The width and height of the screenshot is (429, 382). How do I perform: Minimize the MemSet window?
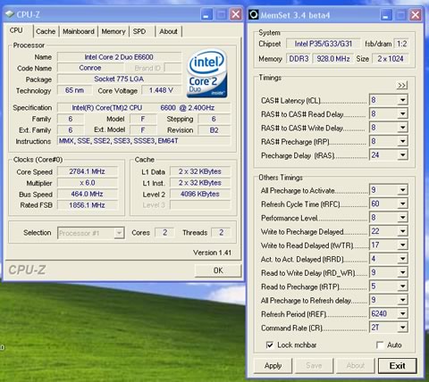386,15
